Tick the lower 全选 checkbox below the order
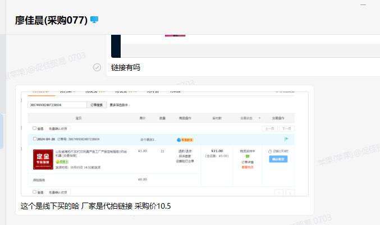This screenshot has height=225, width=380. coord(34,192)
